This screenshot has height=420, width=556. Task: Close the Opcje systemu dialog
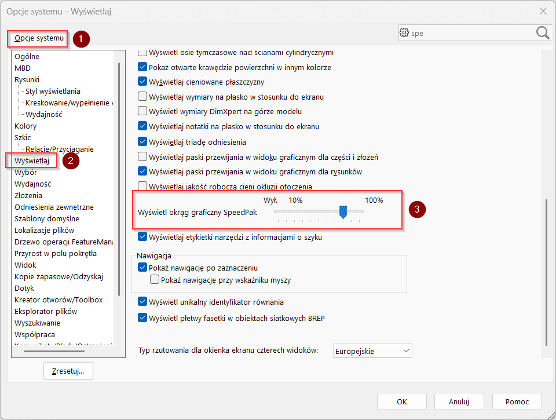[x=543, y=11]
